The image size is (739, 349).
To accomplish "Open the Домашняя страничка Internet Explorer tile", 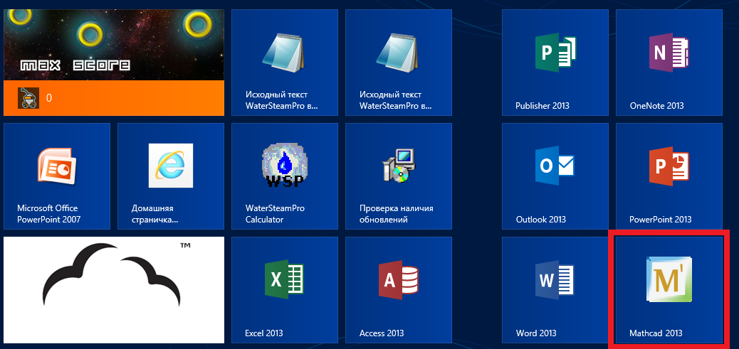I will click(171, 176).
